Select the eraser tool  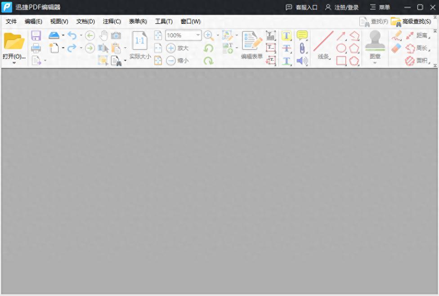tap(395, 48)
